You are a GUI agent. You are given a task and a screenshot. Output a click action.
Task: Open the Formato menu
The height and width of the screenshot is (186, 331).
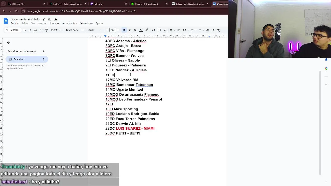click(x=54, y=23)
